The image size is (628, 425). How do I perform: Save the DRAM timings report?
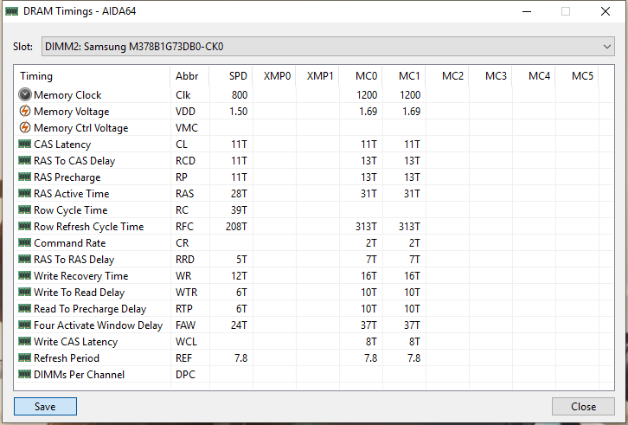coord(45,407)
